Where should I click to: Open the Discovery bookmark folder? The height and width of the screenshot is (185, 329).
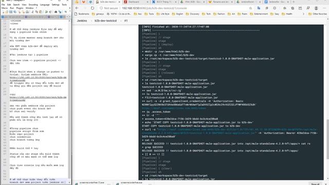tap(192, 14)
